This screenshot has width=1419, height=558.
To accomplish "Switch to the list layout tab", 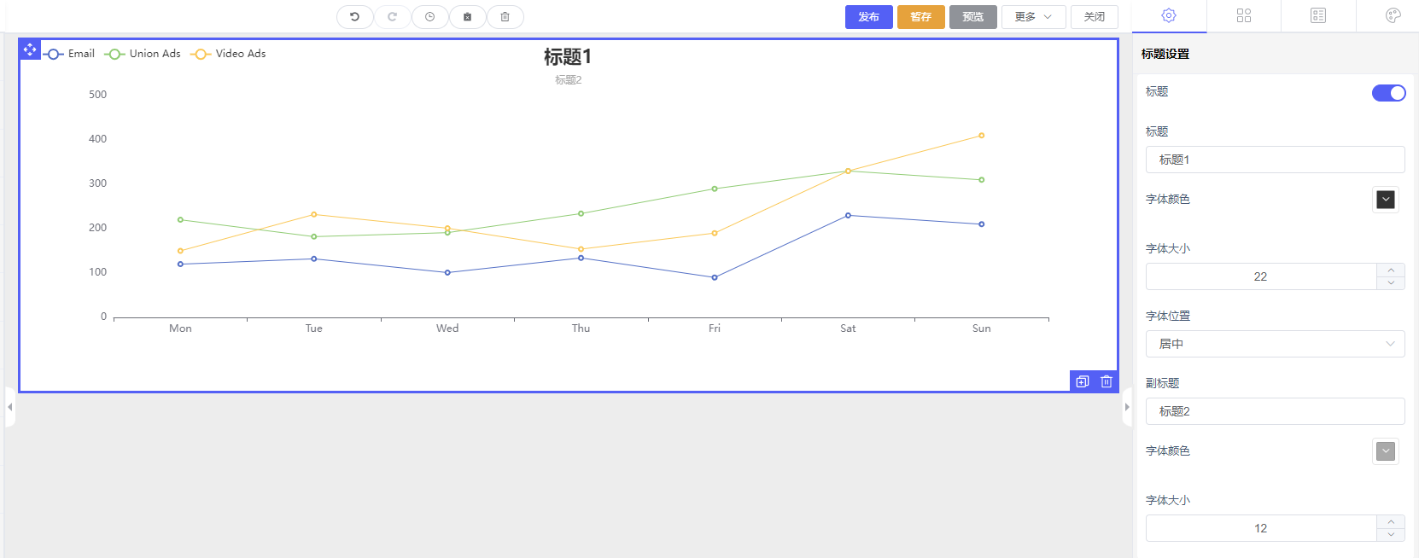I will (x=1318, y=15).
